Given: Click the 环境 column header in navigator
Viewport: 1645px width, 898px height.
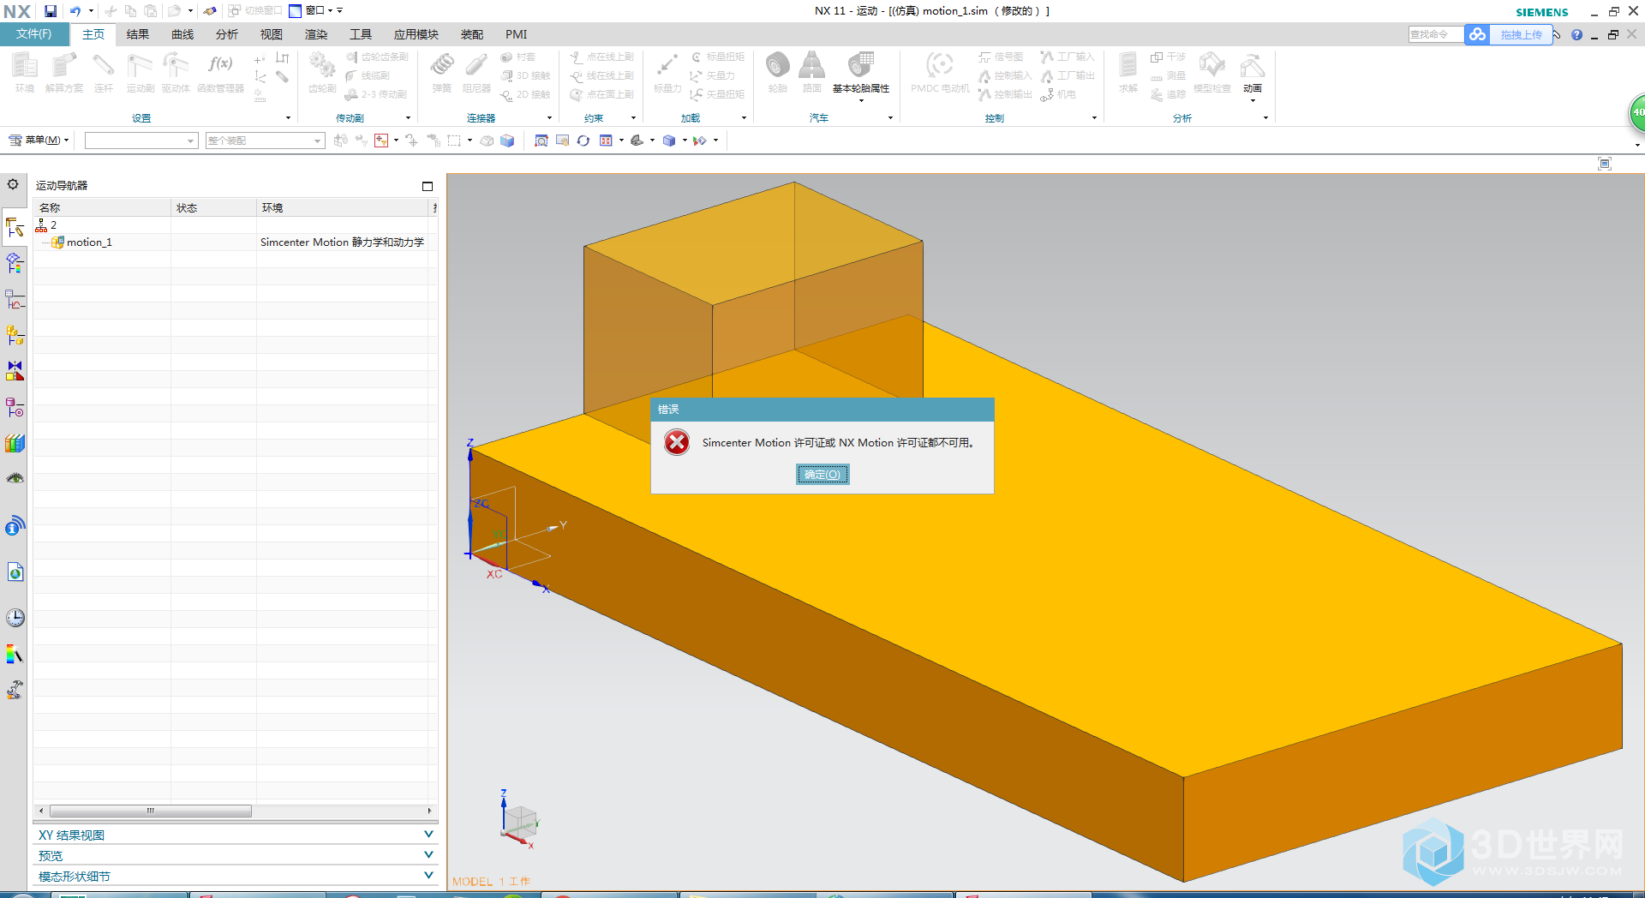Looking at the screenshot, I should (x=343, y=207).
